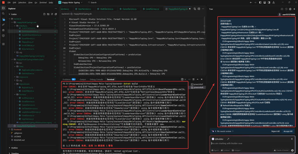Toggle the secondary side bar layout icon
This screenshot has width=298, height=154.
click(x=269, y=2)
